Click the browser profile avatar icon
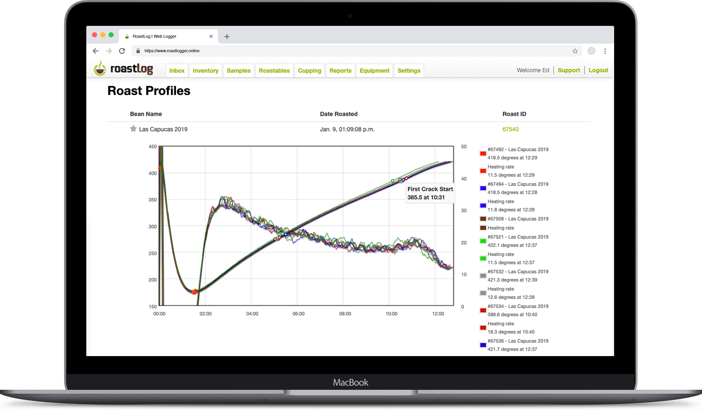702x413 pixels. coord(591,51)
